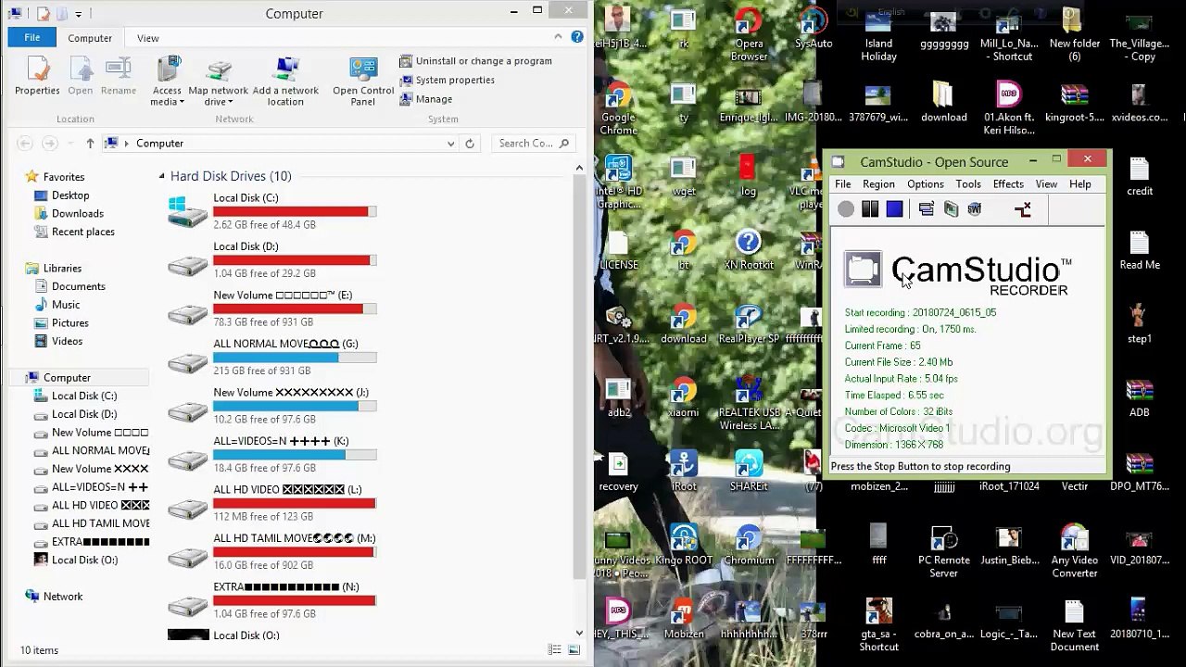Click the ALL NORMAL MOVE (G:) usage bar

pos(295,358)
